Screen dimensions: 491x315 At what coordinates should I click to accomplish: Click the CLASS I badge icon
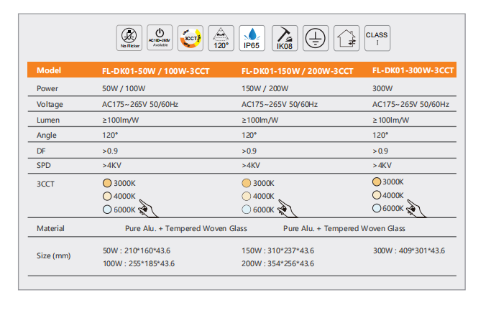[x=377, y=37]
